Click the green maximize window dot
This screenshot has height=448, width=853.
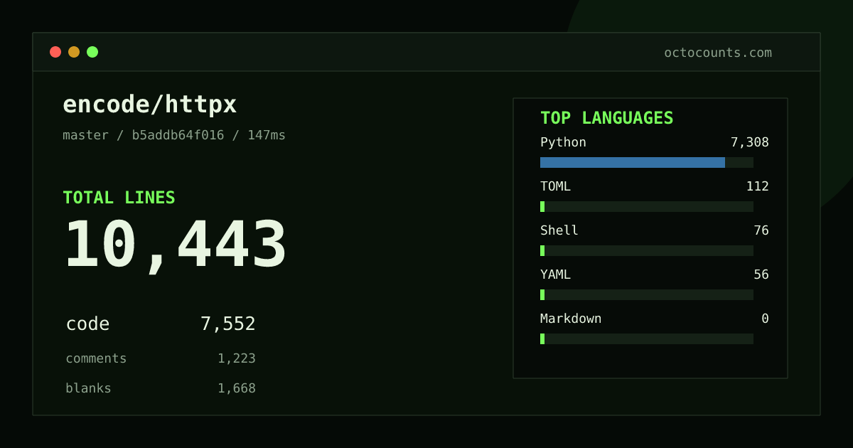coord(92,52)
